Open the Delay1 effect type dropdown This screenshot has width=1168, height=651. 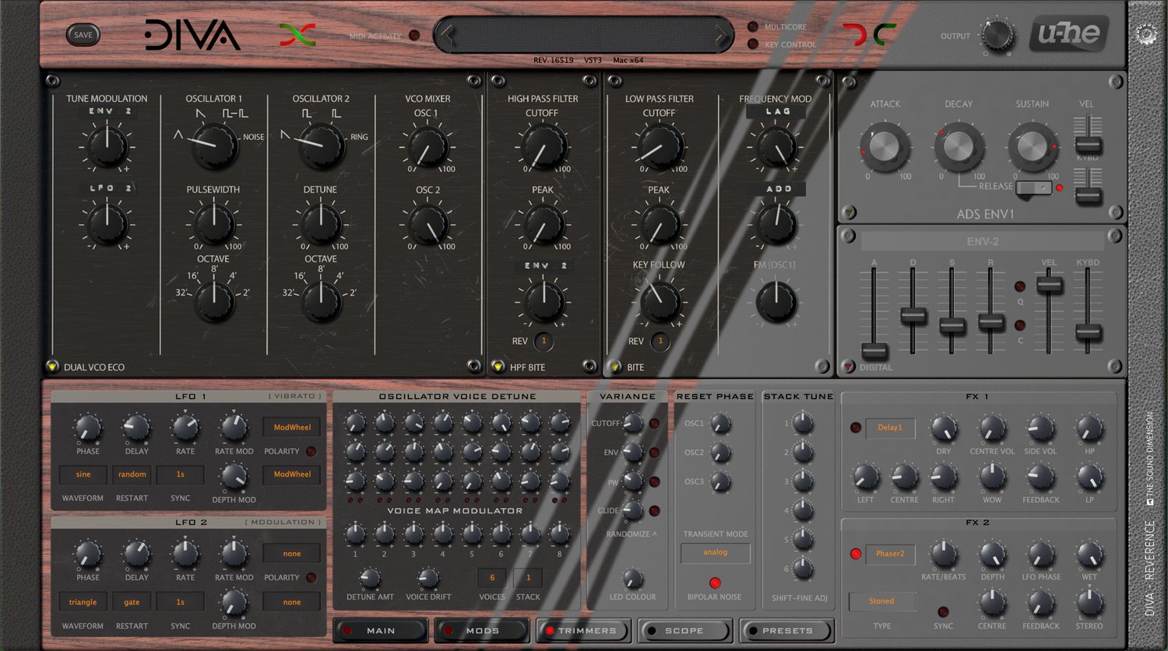tap(890, 428)
